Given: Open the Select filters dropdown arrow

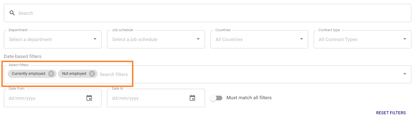Looking at the screenshot, I should pos(405,74).
